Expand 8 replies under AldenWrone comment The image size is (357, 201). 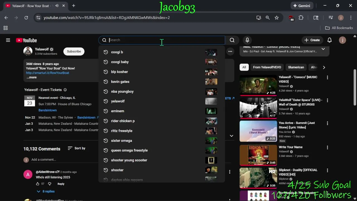click(x=45, y=192)
